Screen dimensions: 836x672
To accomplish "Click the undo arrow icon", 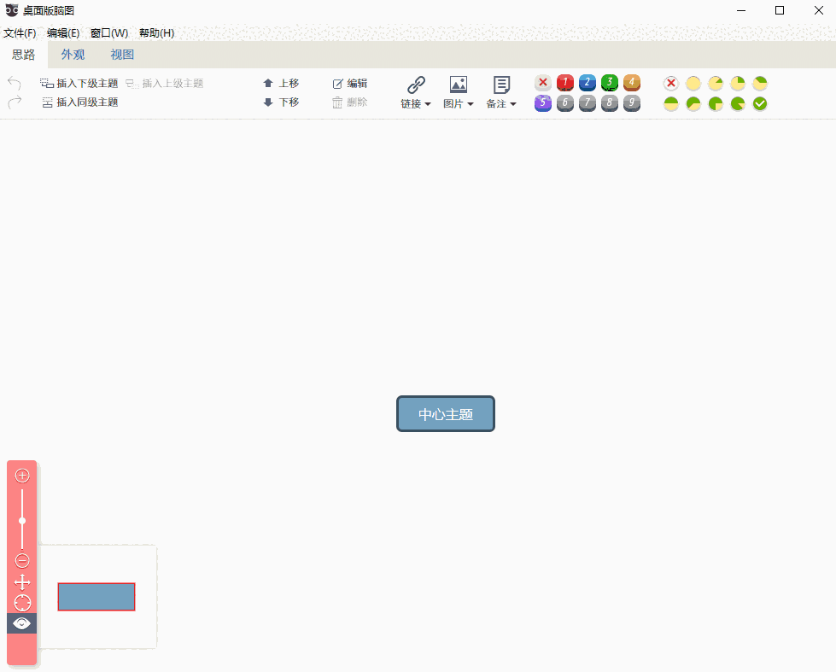I will pyautogui.click(x=14, y=83).
